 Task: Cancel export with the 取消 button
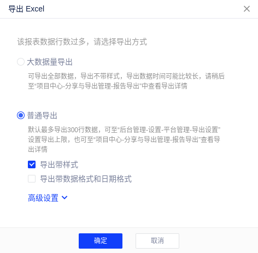pyautogui.click(x=157, y=241)
